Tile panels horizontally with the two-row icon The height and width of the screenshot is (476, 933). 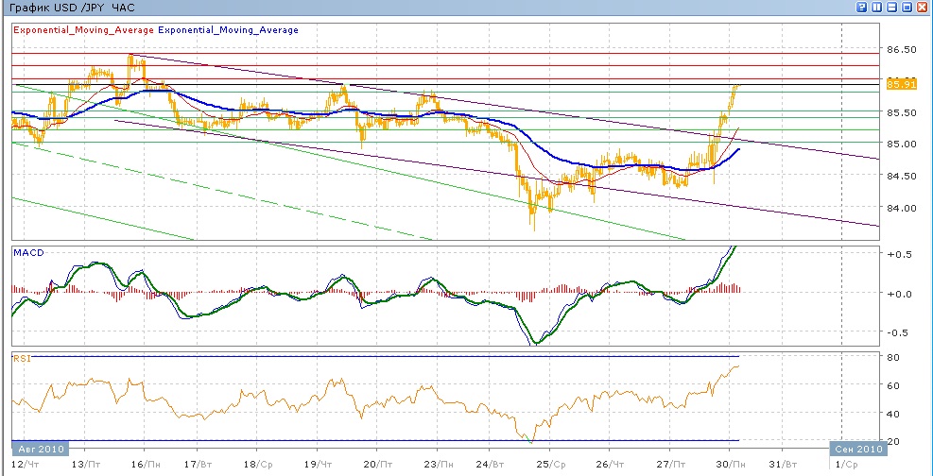click(891, 7)
